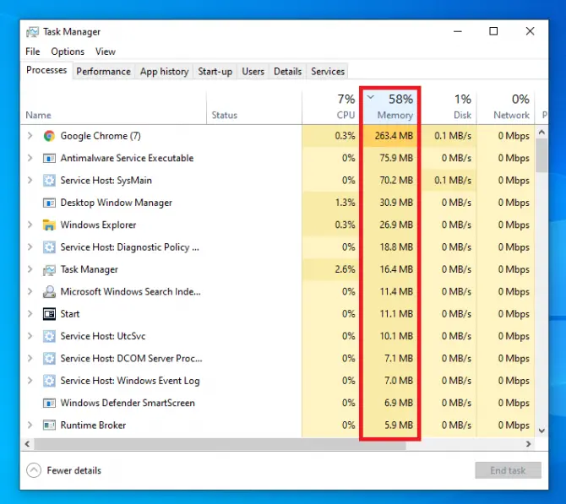The width and height of the screenshot is (566, 504).
Task: Click horizontal scrollbar right arrow
Action: pyautogui.click(x=529, y=444)
